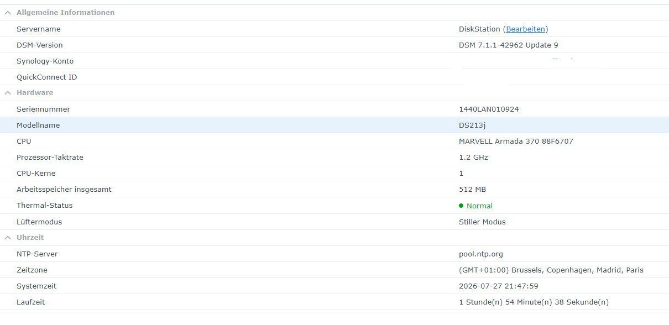
Task: Select the DSM-Version label
Action: (x=40, y=45)
